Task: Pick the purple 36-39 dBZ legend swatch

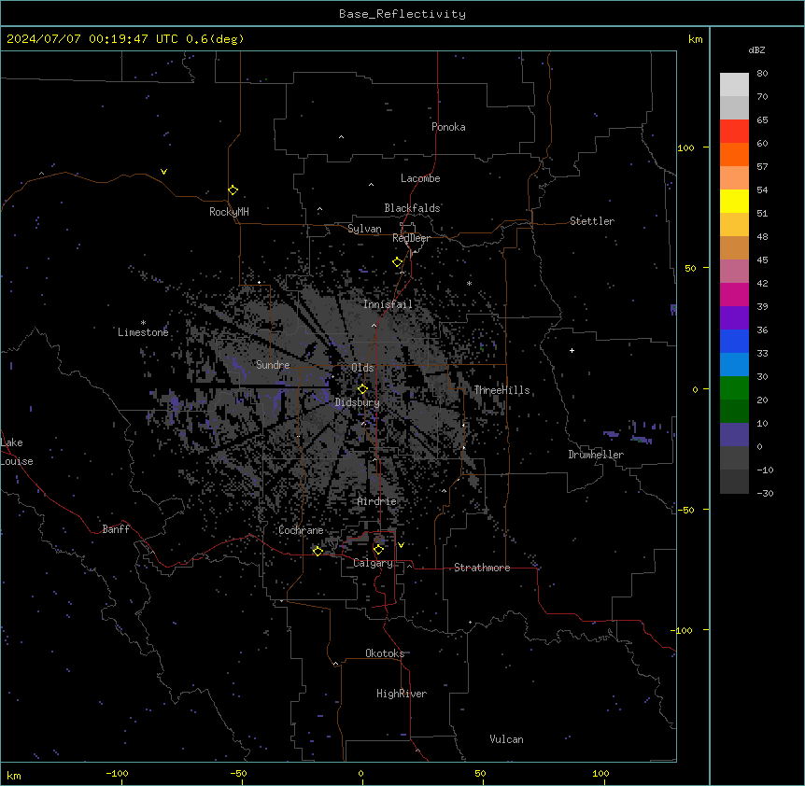Action: point(734,317)
